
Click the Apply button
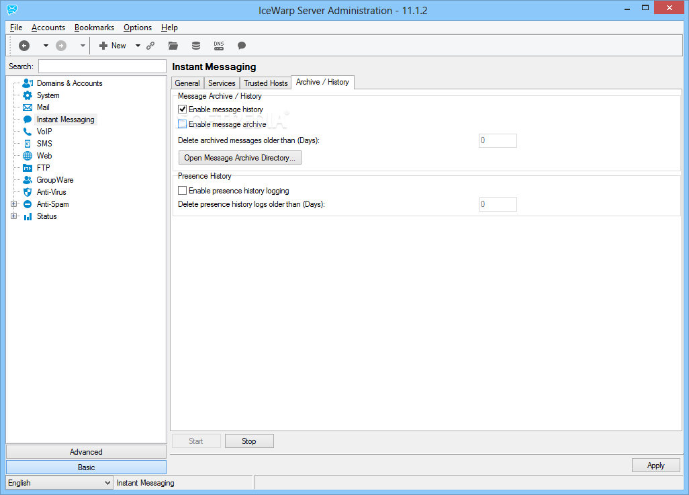click(x=655, y=465)
